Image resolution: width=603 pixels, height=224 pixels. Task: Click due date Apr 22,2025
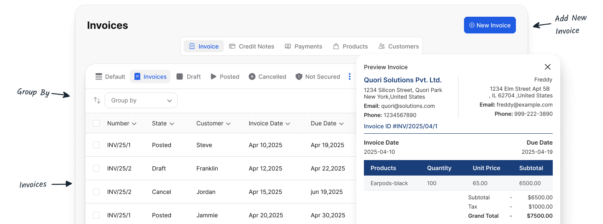[x=328, y=168]
